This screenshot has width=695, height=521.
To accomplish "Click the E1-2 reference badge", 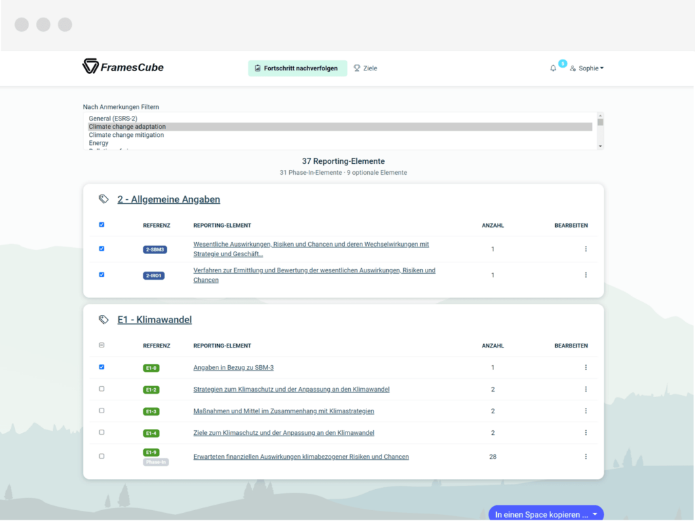I will pyautogui.click(x=151, y=390).
